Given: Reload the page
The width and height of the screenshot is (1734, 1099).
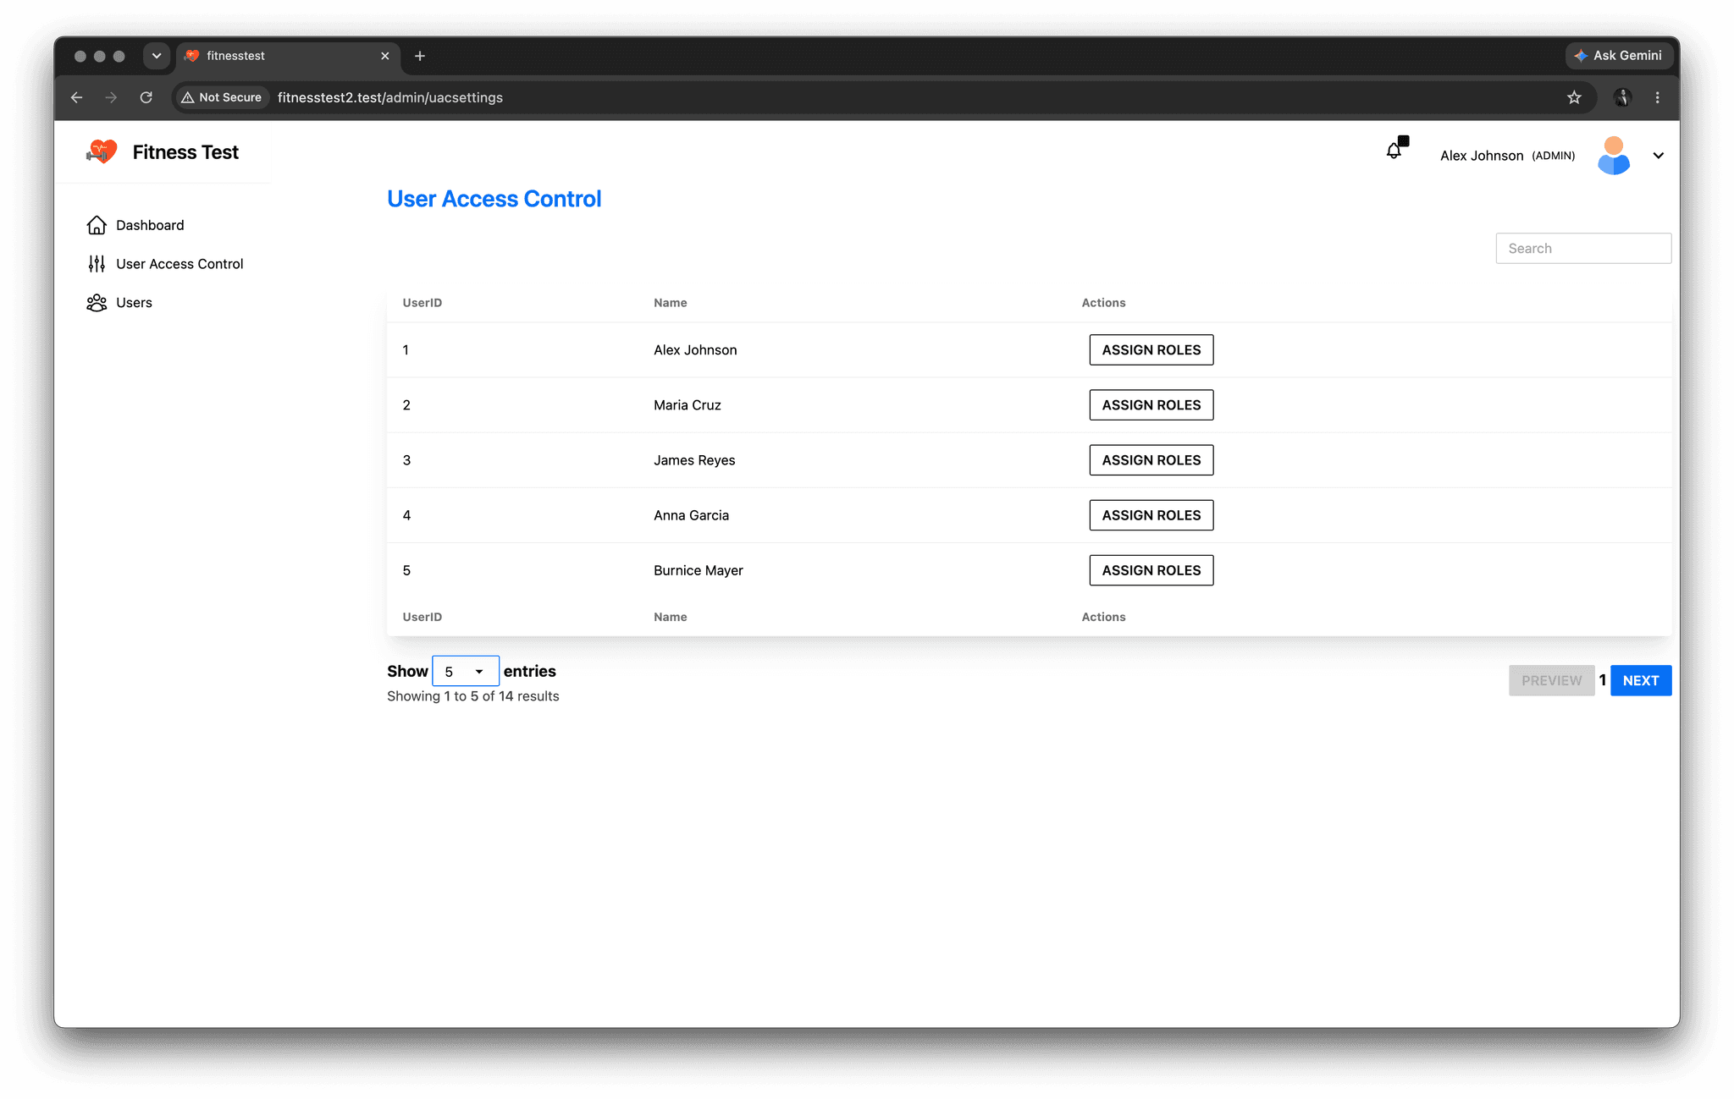Looking at the screenshot, I should (146, 97).
